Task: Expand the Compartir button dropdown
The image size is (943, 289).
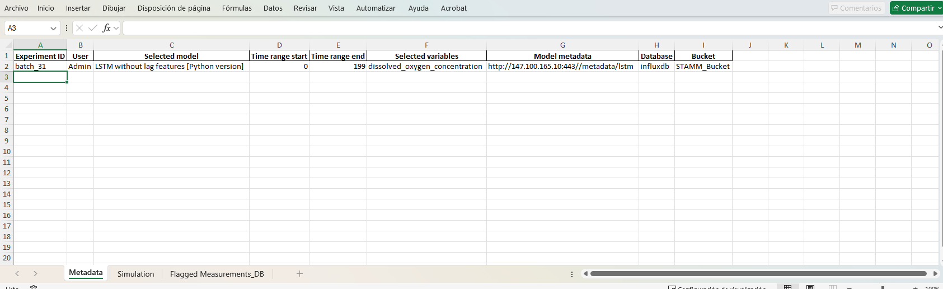Action: point(940,8)
